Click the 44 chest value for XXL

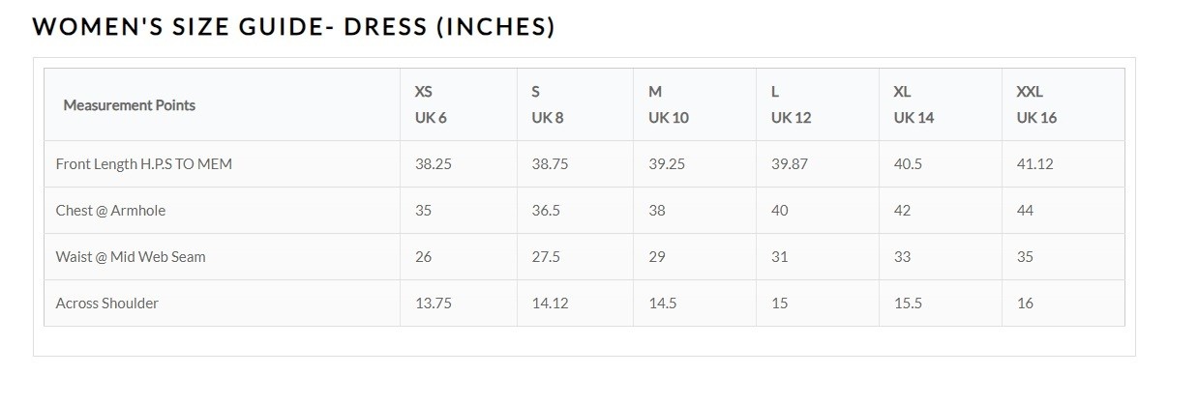pos(1025,211)
